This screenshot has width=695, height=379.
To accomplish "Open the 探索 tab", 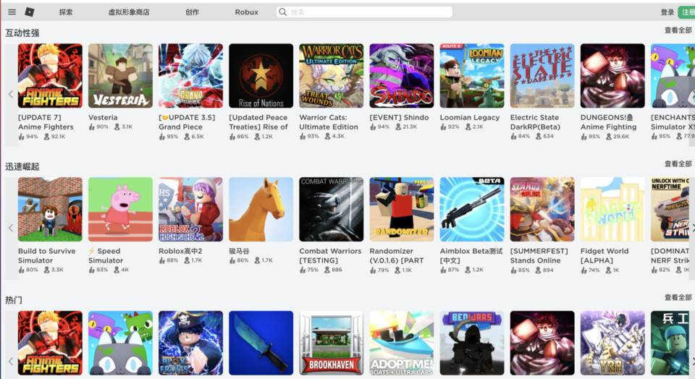I will point(66,12).
